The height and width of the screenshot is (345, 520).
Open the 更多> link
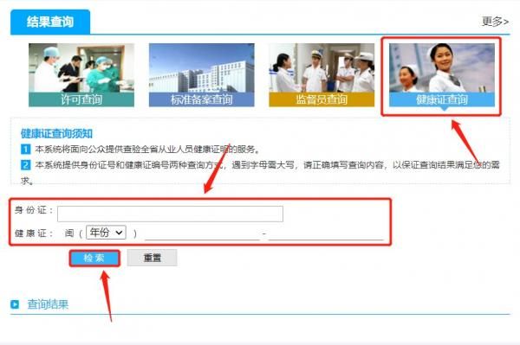(x=495, y=22)
